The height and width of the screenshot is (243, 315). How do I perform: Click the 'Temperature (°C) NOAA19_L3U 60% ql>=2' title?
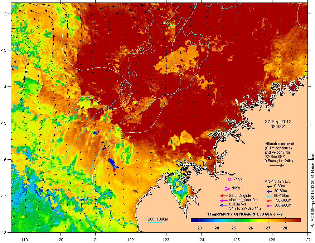tap(245, 214)
